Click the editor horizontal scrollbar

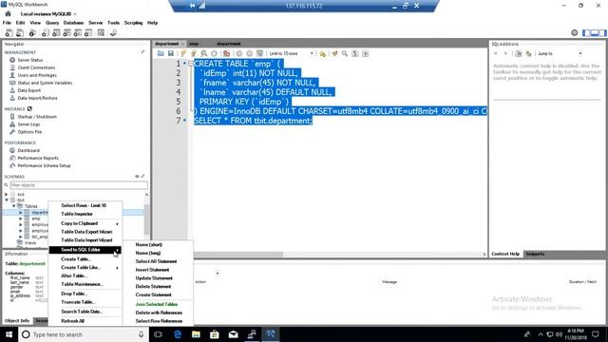click(238, 255)
